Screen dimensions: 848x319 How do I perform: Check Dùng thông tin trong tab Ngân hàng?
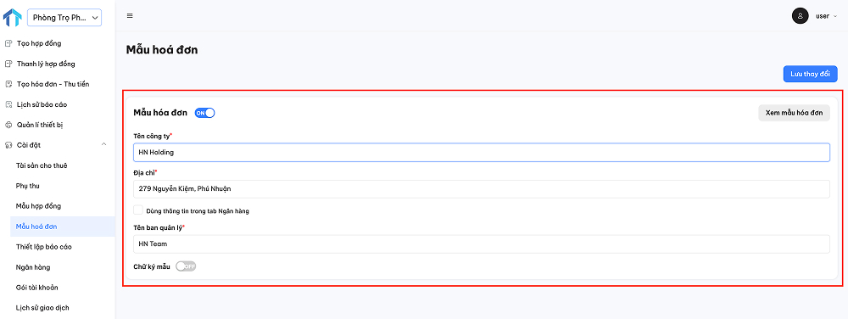[138, 210]
